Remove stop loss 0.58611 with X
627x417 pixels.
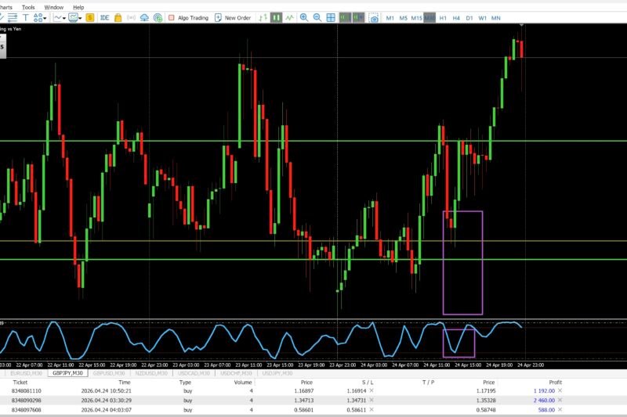371,410
